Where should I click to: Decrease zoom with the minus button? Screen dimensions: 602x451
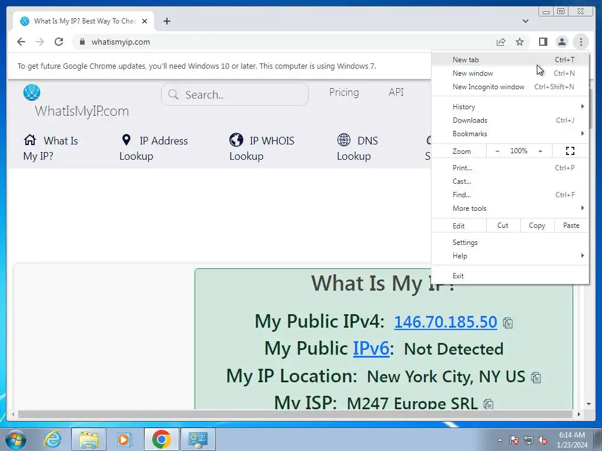tap(497, 151)
